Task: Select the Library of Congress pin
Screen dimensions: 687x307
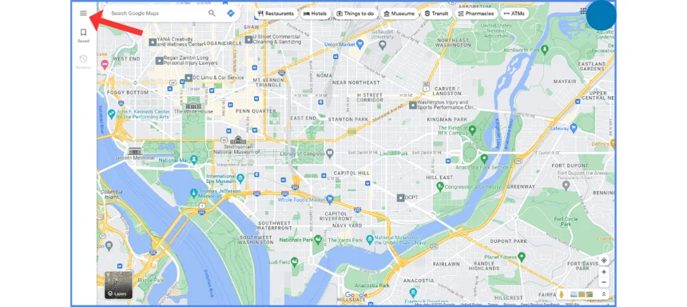Action: coord(330,153)
